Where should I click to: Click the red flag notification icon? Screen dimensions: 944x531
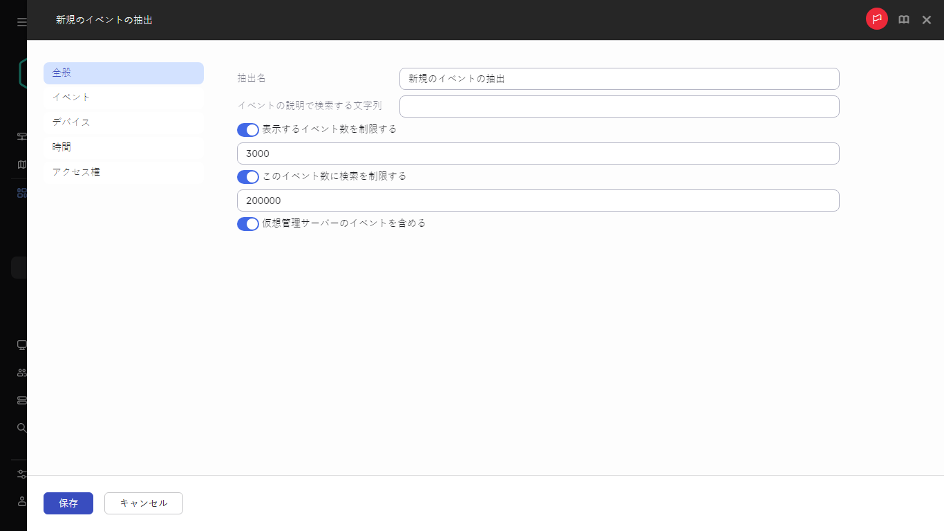(876, 19)
